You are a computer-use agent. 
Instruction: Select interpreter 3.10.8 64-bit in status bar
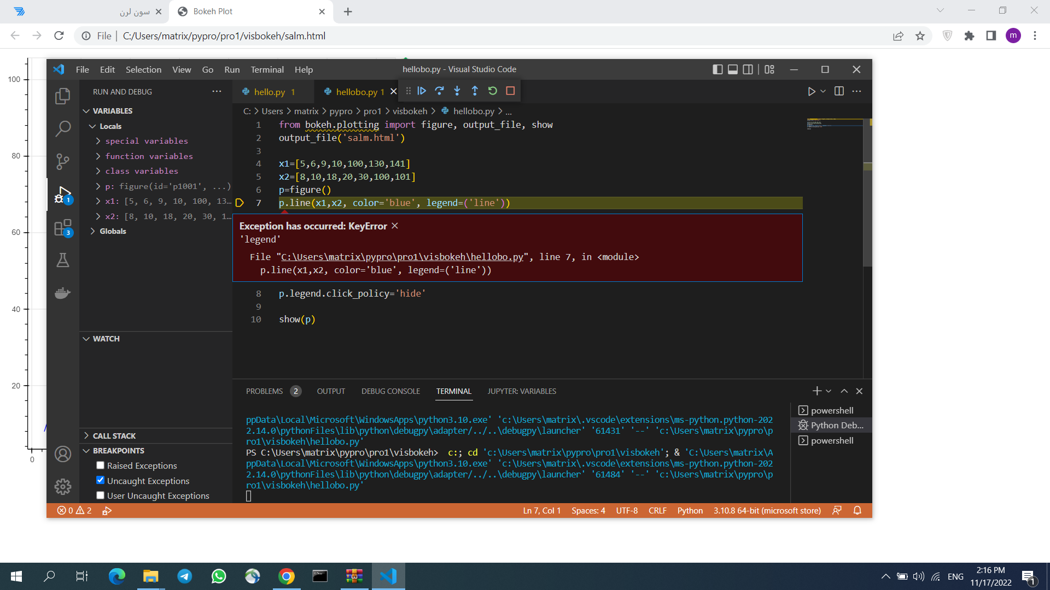[x=767, y=510]
